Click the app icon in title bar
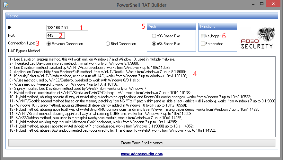The image size is (283, 160). pyautogui.click(x=6, y=5)
